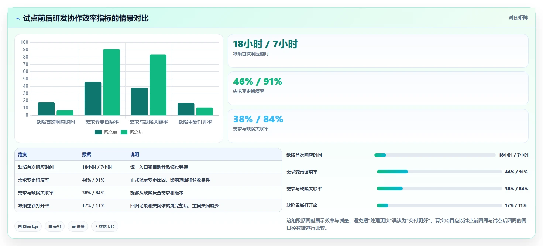Click the 38% / 84% cell in the table
Image resolution: width=543 pixels, height=246 pixels.
(93, 193)
